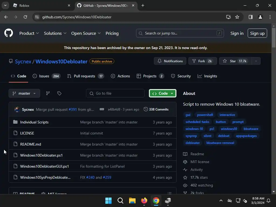
Task: Open the Chrome three-dot menu
Action: (270, 17)
